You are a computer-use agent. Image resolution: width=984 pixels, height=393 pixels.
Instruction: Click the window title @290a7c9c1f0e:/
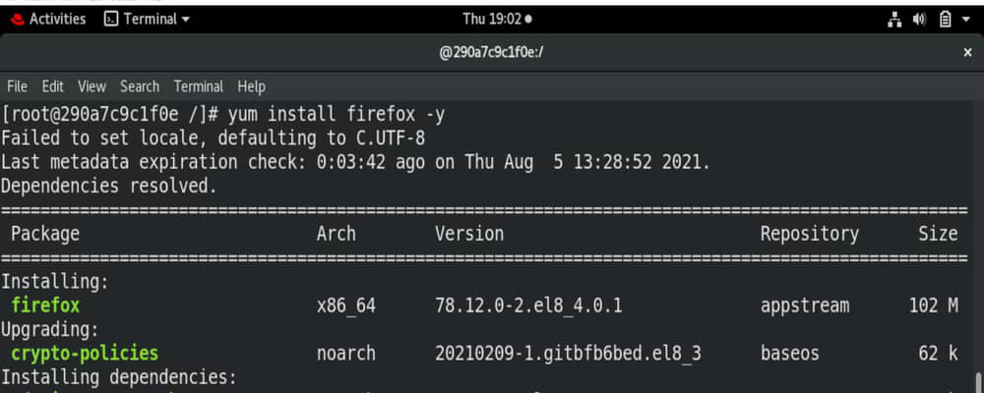pos(491,53)
